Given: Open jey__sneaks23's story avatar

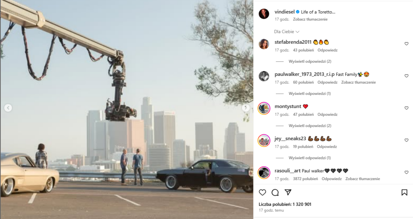Looking at the screenshot, I should [264, 141].
